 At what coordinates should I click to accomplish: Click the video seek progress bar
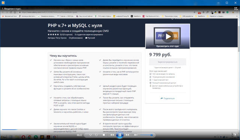click(120, 130)
